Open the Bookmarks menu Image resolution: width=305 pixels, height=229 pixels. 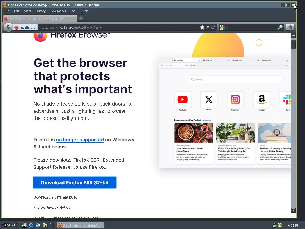pyautogui.click(x=58, y=11)
